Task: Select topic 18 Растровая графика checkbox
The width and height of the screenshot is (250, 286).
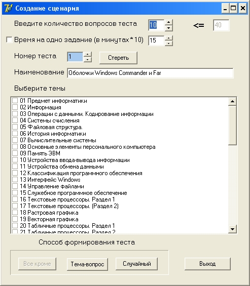Action: pos(15,212)
